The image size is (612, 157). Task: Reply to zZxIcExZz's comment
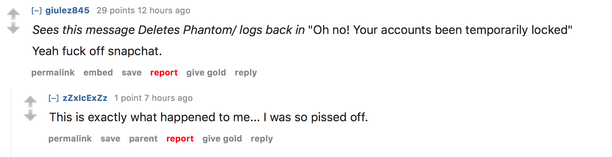pos(262,139)
